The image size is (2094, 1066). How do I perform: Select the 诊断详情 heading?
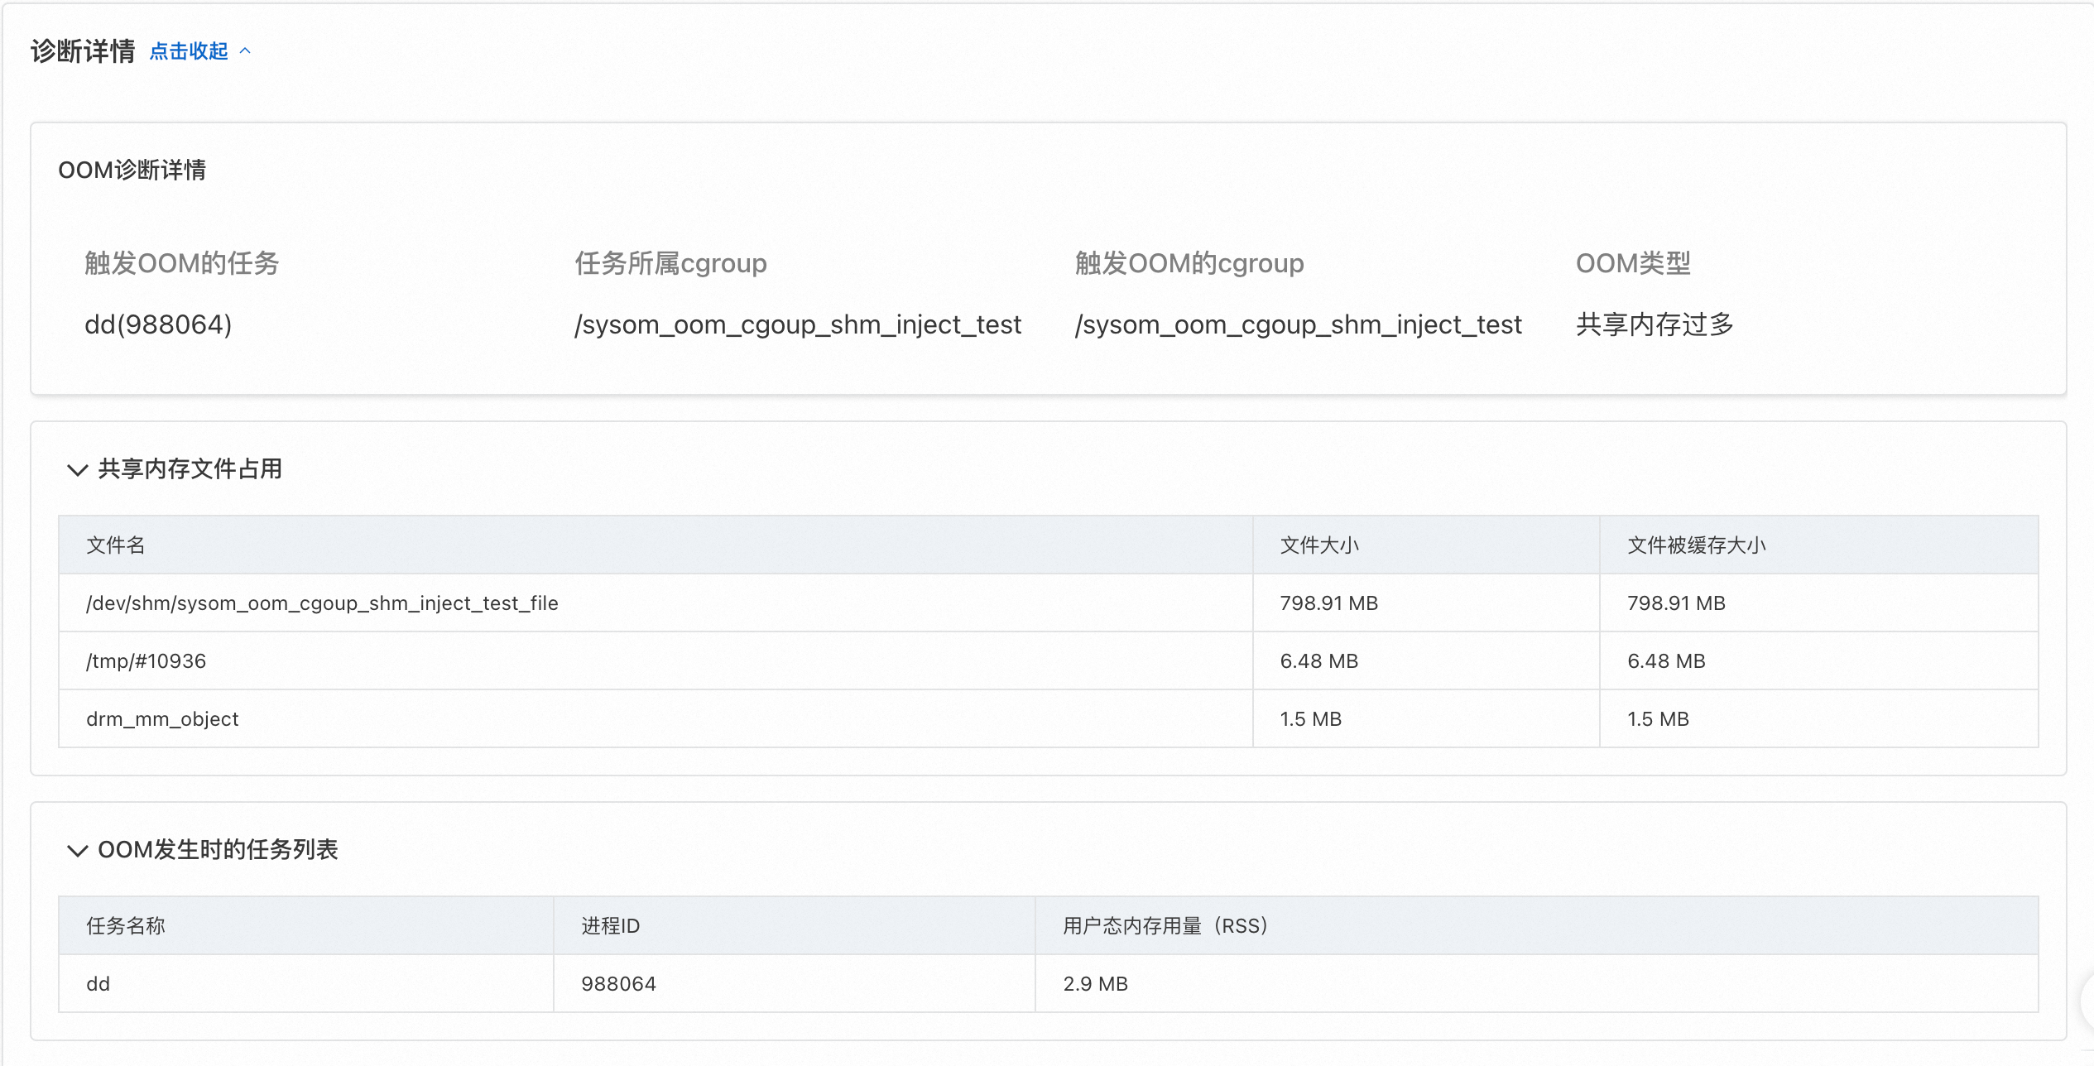click(83, 51)
